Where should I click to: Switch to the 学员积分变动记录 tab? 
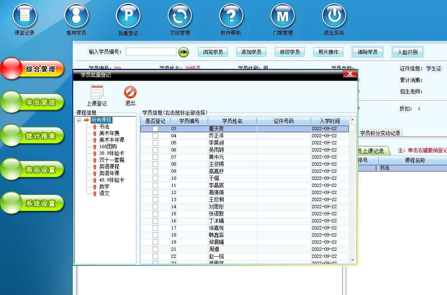pyautogui.click(x=380, y=133)
